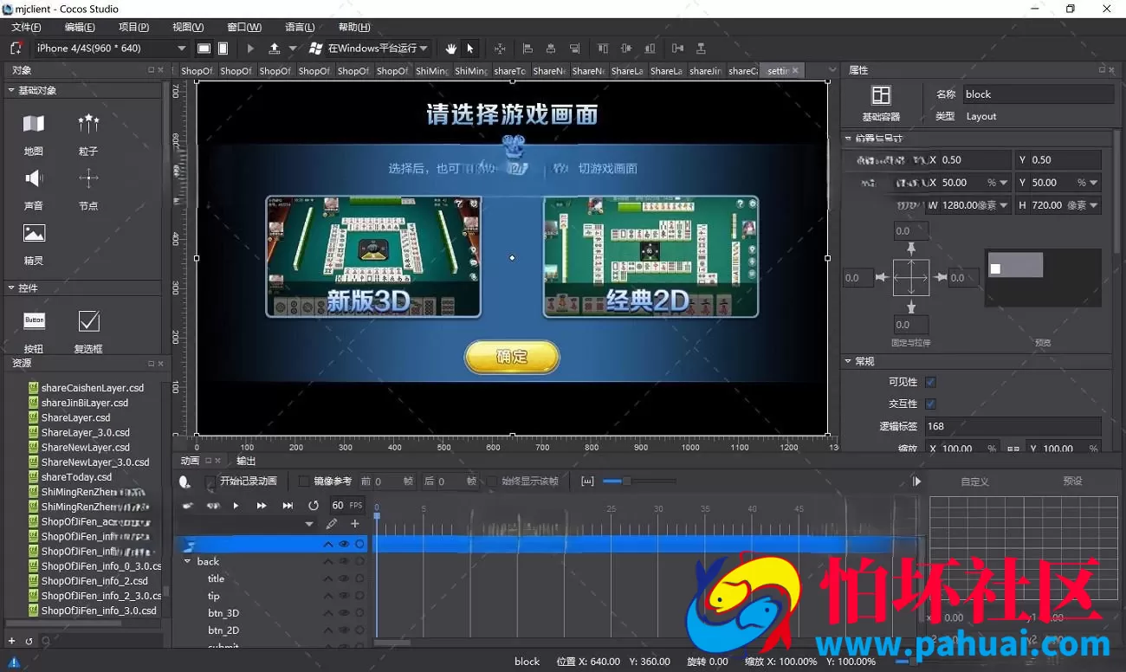Click the publish upload icon
Viewport: 1126px width, 672px height.
pyautogui.click(x=275, y=48)
